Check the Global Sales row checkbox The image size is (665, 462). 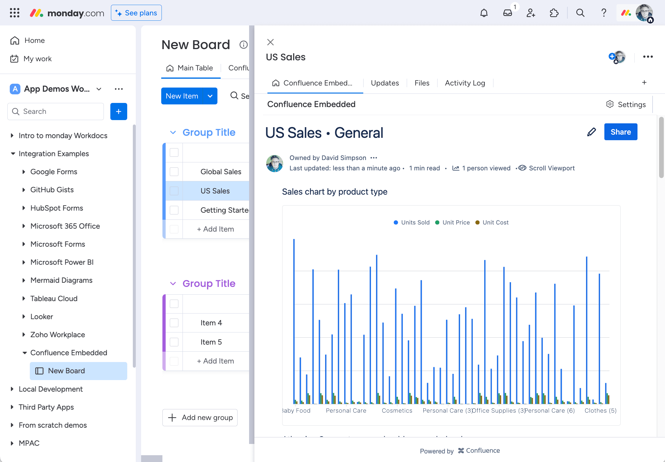(174, 172)
